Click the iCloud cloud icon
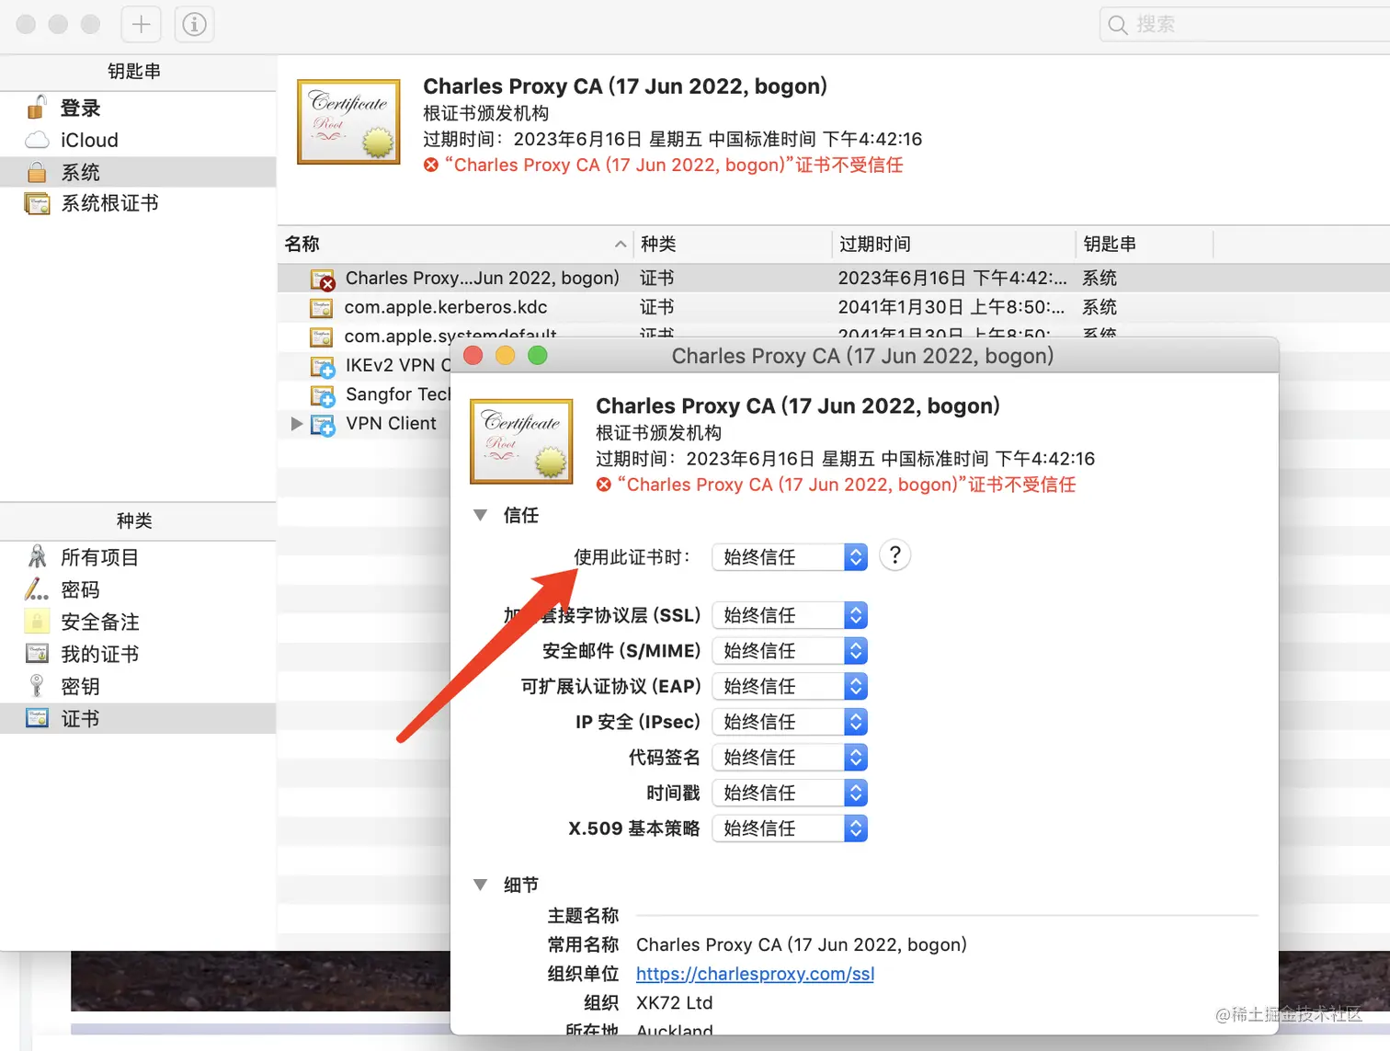The height and width of the screenshot is (1051, 1390). click(37, 140)
